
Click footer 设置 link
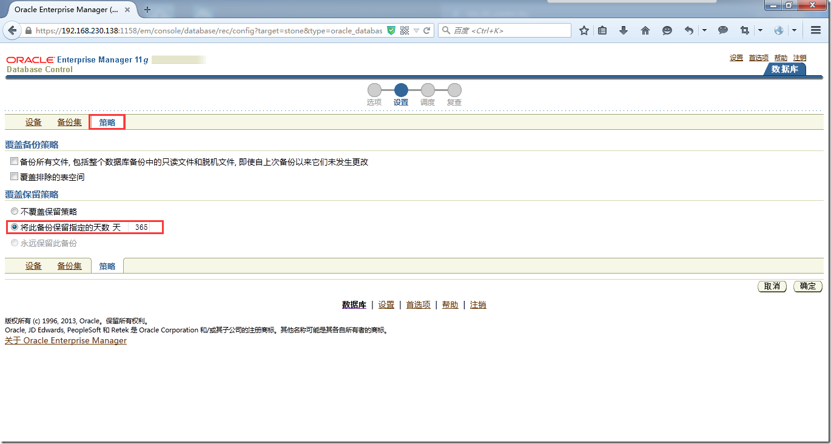point(386,305)
